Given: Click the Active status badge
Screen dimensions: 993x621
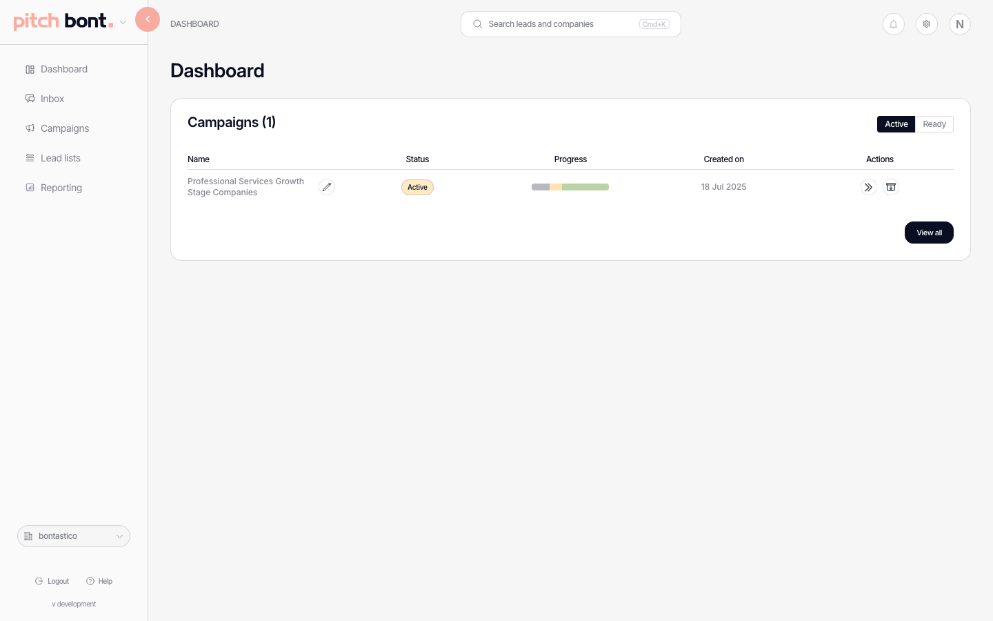Looking at the screenshot, I should coord(417,187).
